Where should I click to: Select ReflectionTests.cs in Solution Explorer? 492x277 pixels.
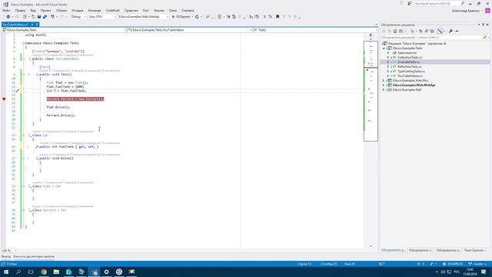[x=410, y=67]
